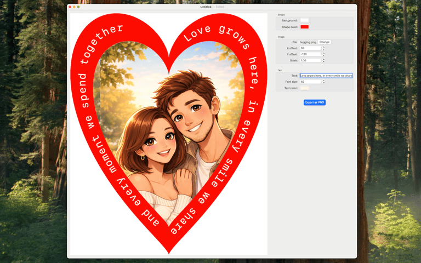This screenshot has height=263, width=421.
Task: Focus the Y offset input field
Action: (310, 54)
